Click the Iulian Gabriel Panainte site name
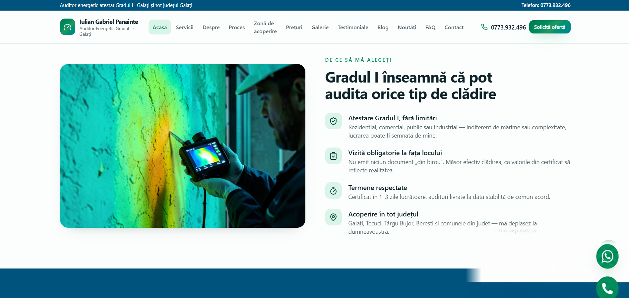The width and height of the screenshot is (629, 298). [x=109, y=22]
